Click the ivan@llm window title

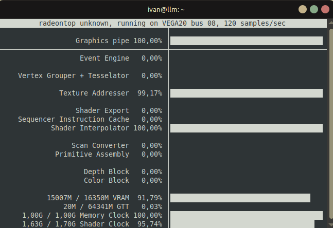[x=166, y=10]
